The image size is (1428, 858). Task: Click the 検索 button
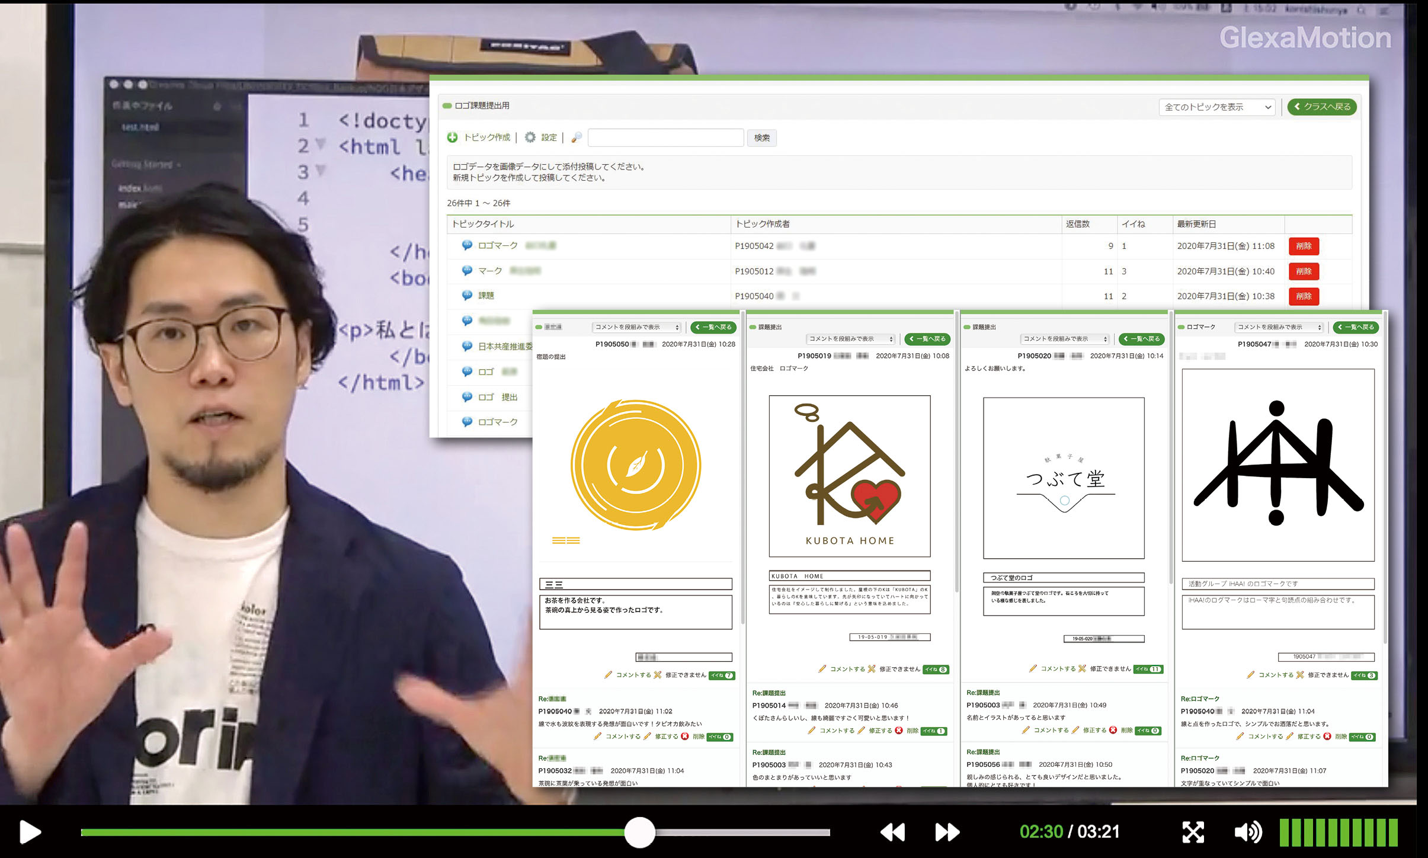762,138
